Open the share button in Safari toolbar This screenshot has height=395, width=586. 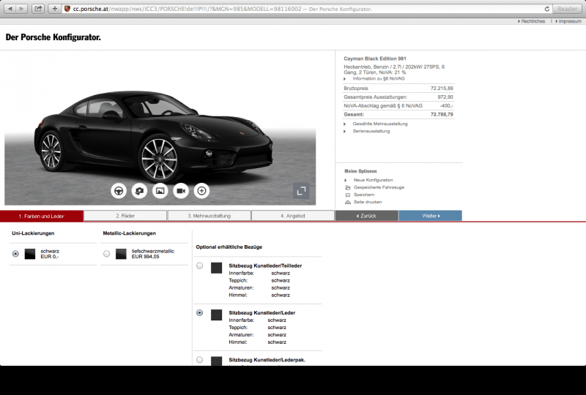(x=38, y=9)
